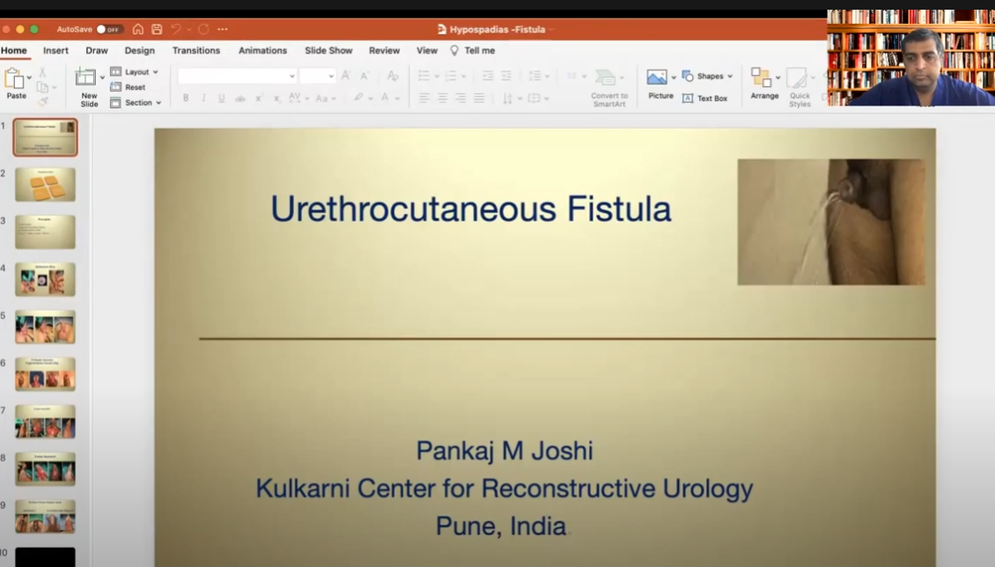Image resolution: width=995 pixels, height=567 pixels.
Task: Apply a numbered list
Action: pyautogui.click(x=455, y=76)
